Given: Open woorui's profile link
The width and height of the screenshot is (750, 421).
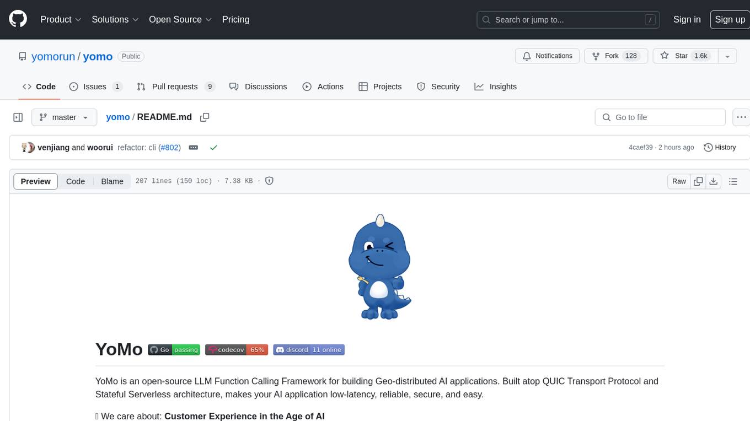Looking at the screenshot, I should point(100,147).
